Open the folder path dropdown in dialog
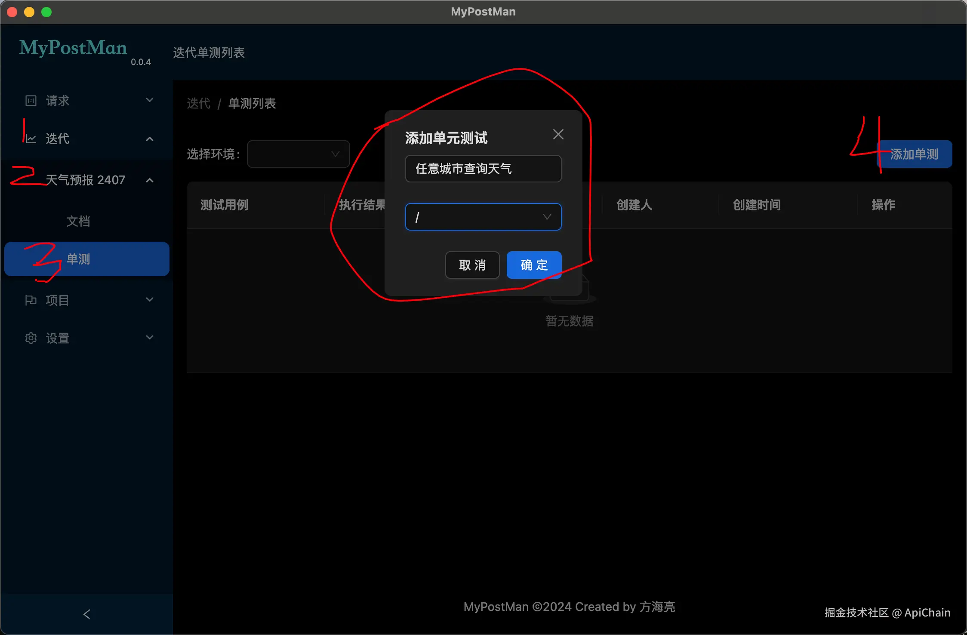This screenshot has height=635, width=967. tap(483, 217)
